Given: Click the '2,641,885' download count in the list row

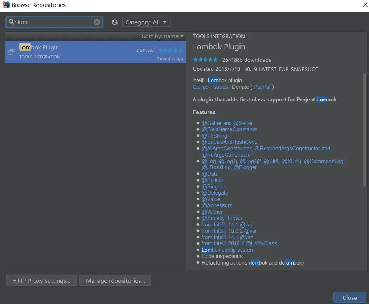Looking at the screenshot, I should (x=145, y=50).
